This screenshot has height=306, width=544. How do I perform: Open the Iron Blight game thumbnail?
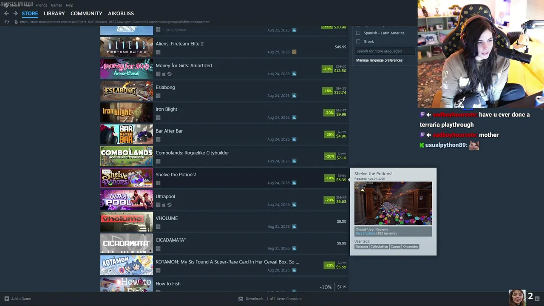click(126, 113)
